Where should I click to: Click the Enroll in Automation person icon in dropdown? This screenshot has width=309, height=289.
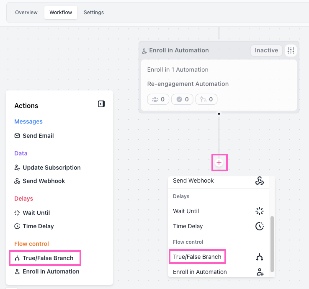260,272
